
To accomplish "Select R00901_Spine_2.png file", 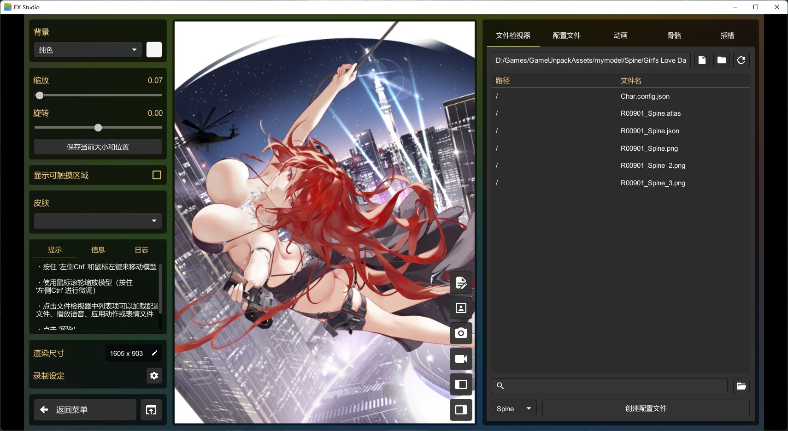I will tap(621, 165).
